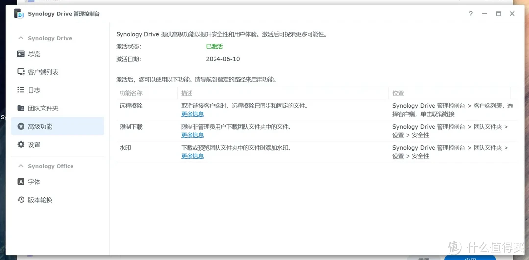Click the 设置 gear icon
The width and height of the screenshot is (529, 260).
pos(21,145)
